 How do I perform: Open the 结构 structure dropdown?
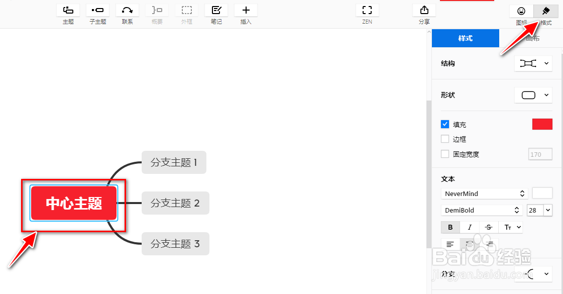coord(533,63)
